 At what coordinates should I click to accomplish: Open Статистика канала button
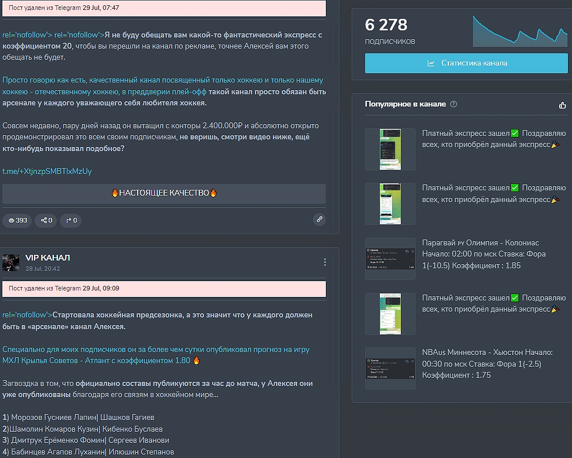click(x=466, y=63)
